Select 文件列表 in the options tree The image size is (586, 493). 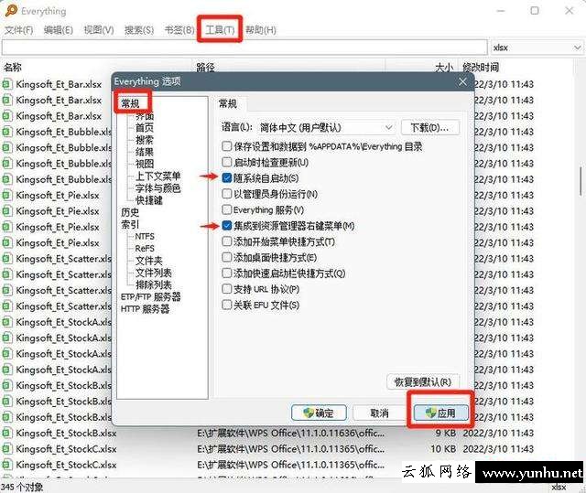[x=154, y=273]
